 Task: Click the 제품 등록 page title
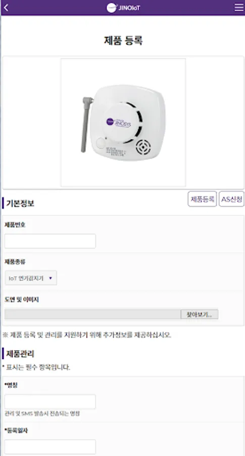pos(123,41)
